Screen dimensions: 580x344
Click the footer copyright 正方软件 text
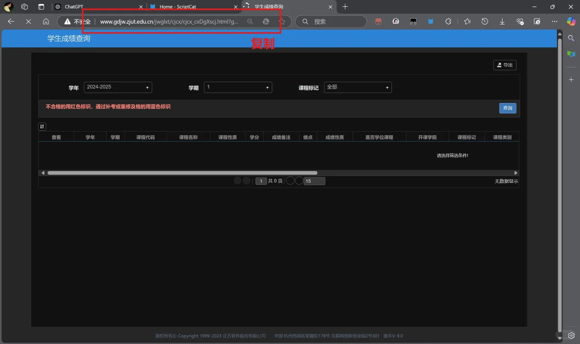tap(211, 336)
